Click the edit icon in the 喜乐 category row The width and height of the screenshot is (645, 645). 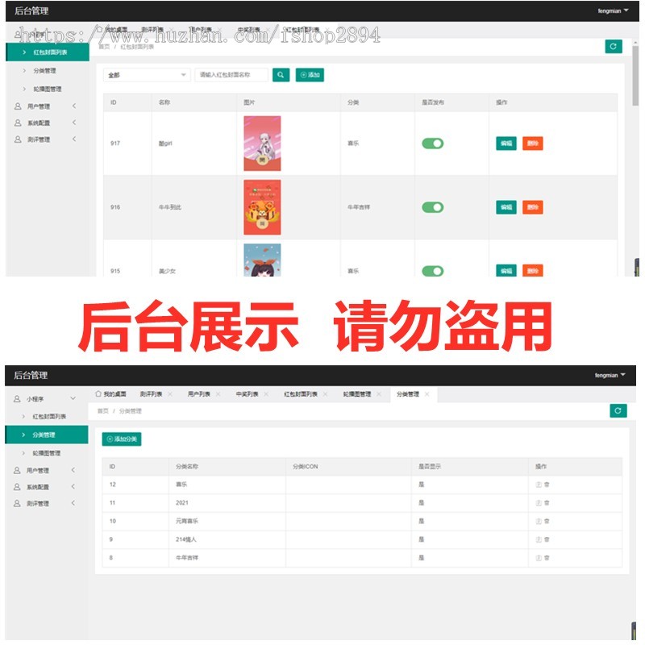click(539, 485)
